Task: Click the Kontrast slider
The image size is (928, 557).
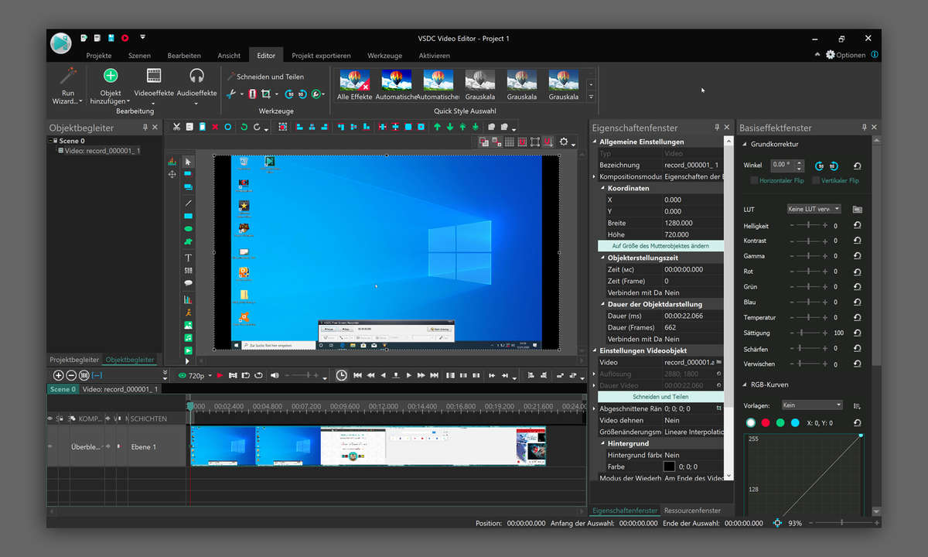Action: [x=808, y=241]
